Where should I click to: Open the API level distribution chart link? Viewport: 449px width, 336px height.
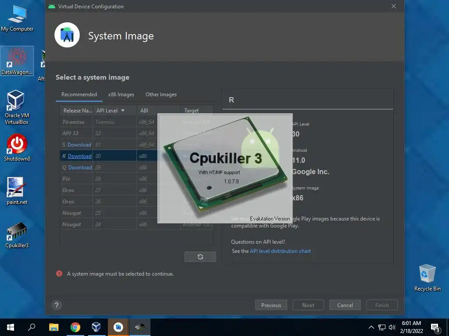click(x=280, y=251)
